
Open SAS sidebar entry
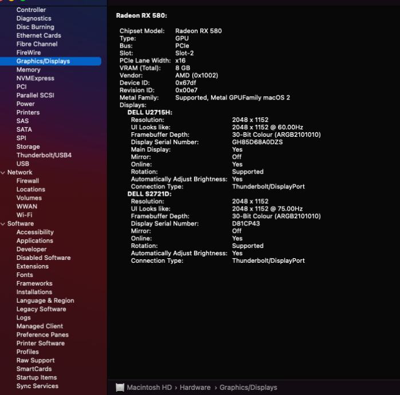click(22, 121)
